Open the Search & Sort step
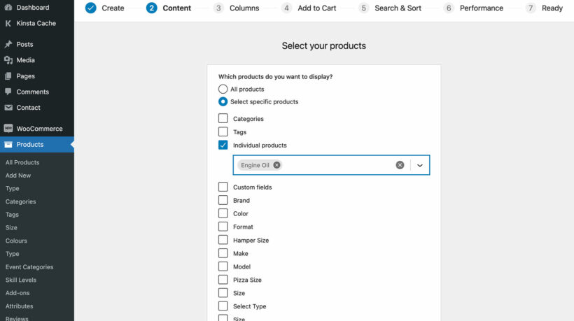Image resolution: width=574 pixels, height=321 pixels. point(398,8)
